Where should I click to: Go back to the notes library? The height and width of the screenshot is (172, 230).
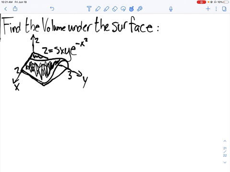(x=6, y=9)
